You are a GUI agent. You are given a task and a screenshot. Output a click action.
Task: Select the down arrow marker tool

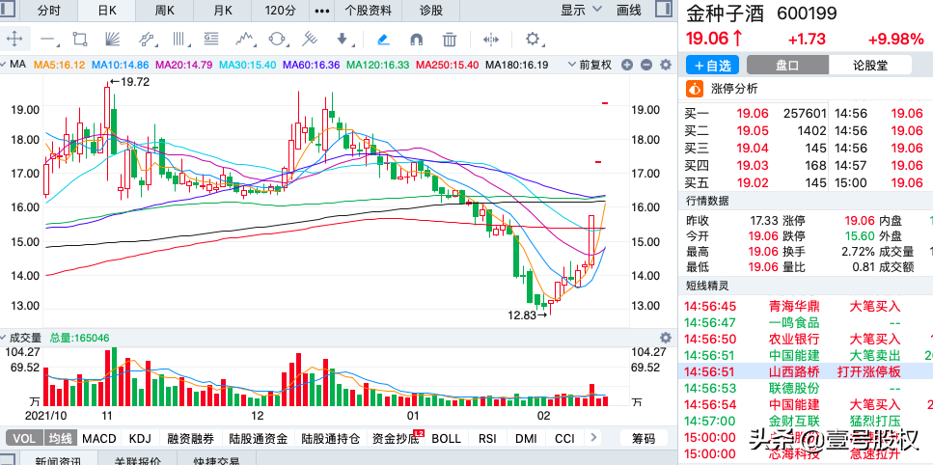click(x=343, y=40)
